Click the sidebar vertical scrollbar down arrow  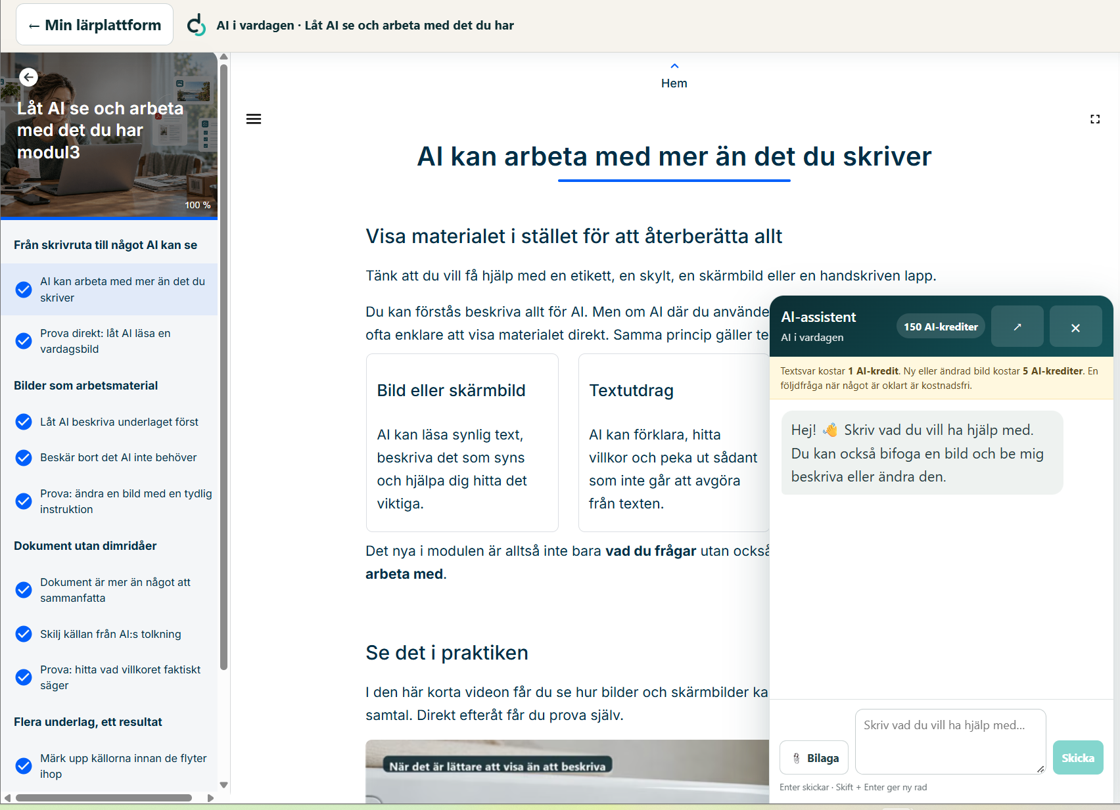(x=223, y=785)
